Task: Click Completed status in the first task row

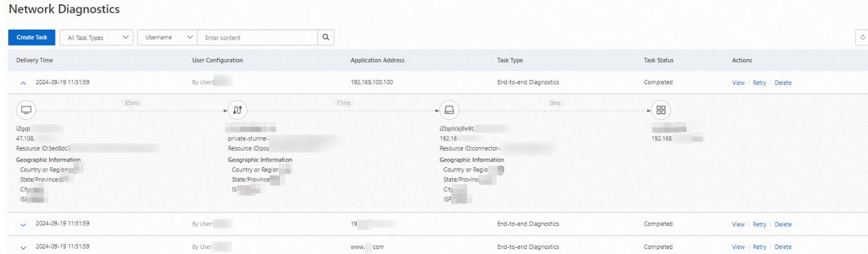Action: pos(658,82)
